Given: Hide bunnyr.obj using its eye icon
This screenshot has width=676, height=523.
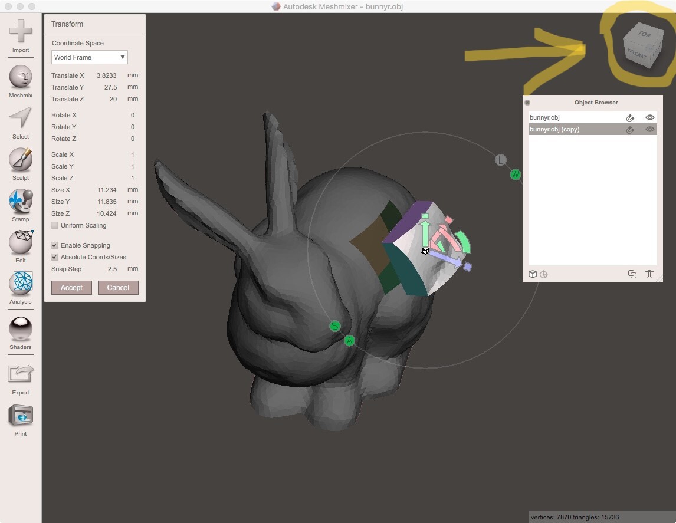Looking at the screenshot, I should (x=649, y=117).
